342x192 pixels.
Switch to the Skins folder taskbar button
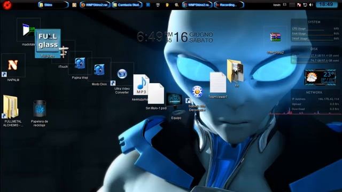[x=53, y=5]
